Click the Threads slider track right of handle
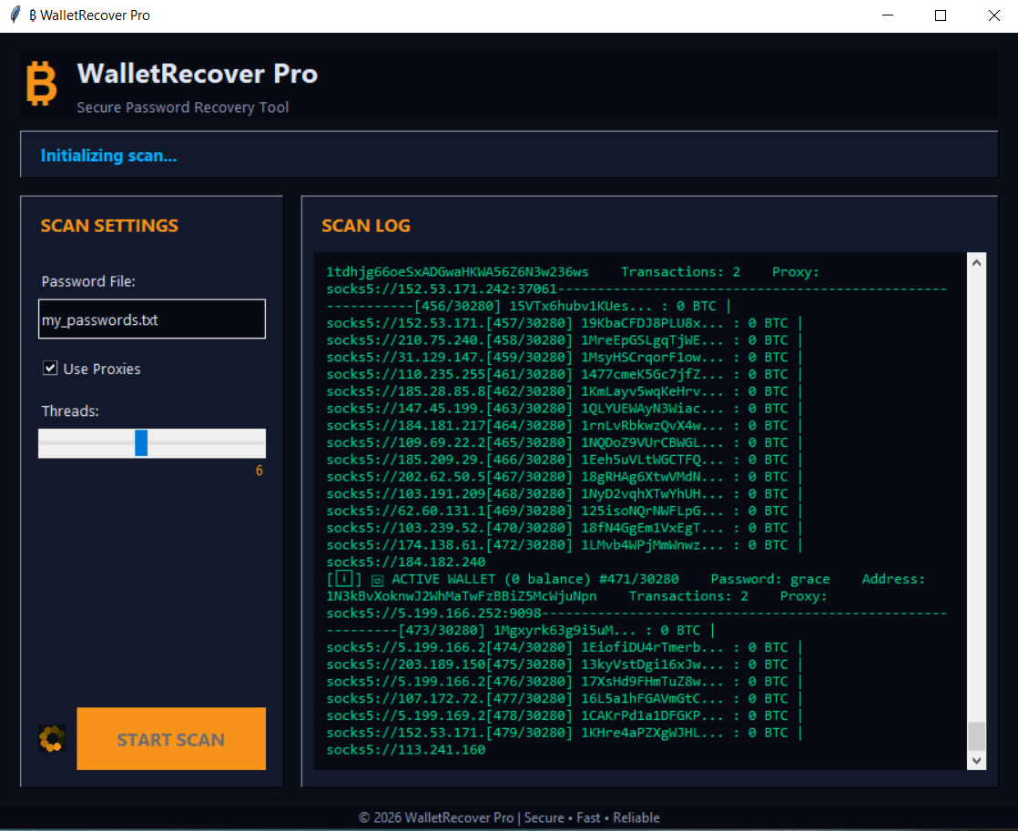Viewport: 1018px width, 831px height. point(209,442)
